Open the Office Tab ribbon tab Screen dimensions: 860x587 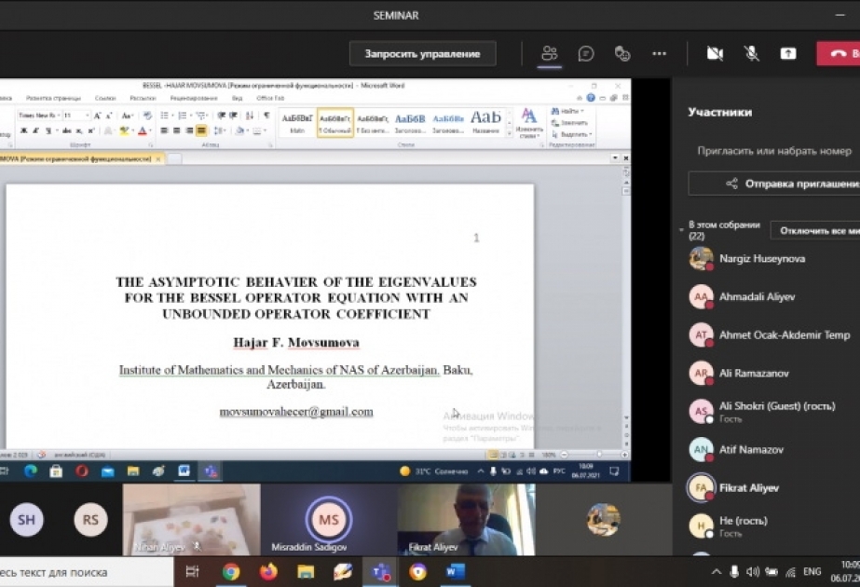click(x=270, y=98)
